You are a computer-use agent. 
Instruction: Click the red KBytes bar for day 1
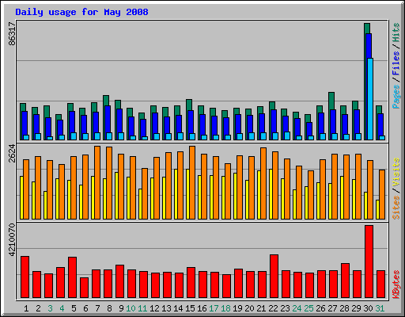(x=25, y=277)
